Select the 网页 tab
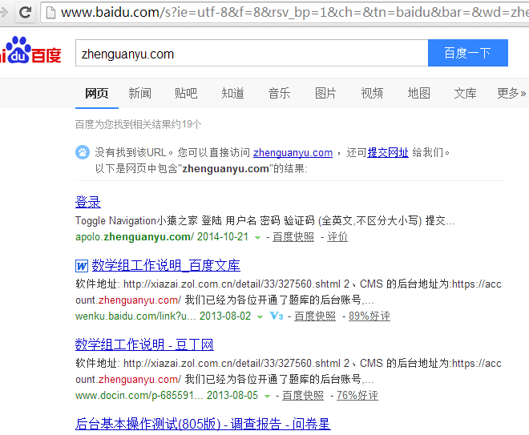This screenshot has width=529, height=435. (97, 93)
